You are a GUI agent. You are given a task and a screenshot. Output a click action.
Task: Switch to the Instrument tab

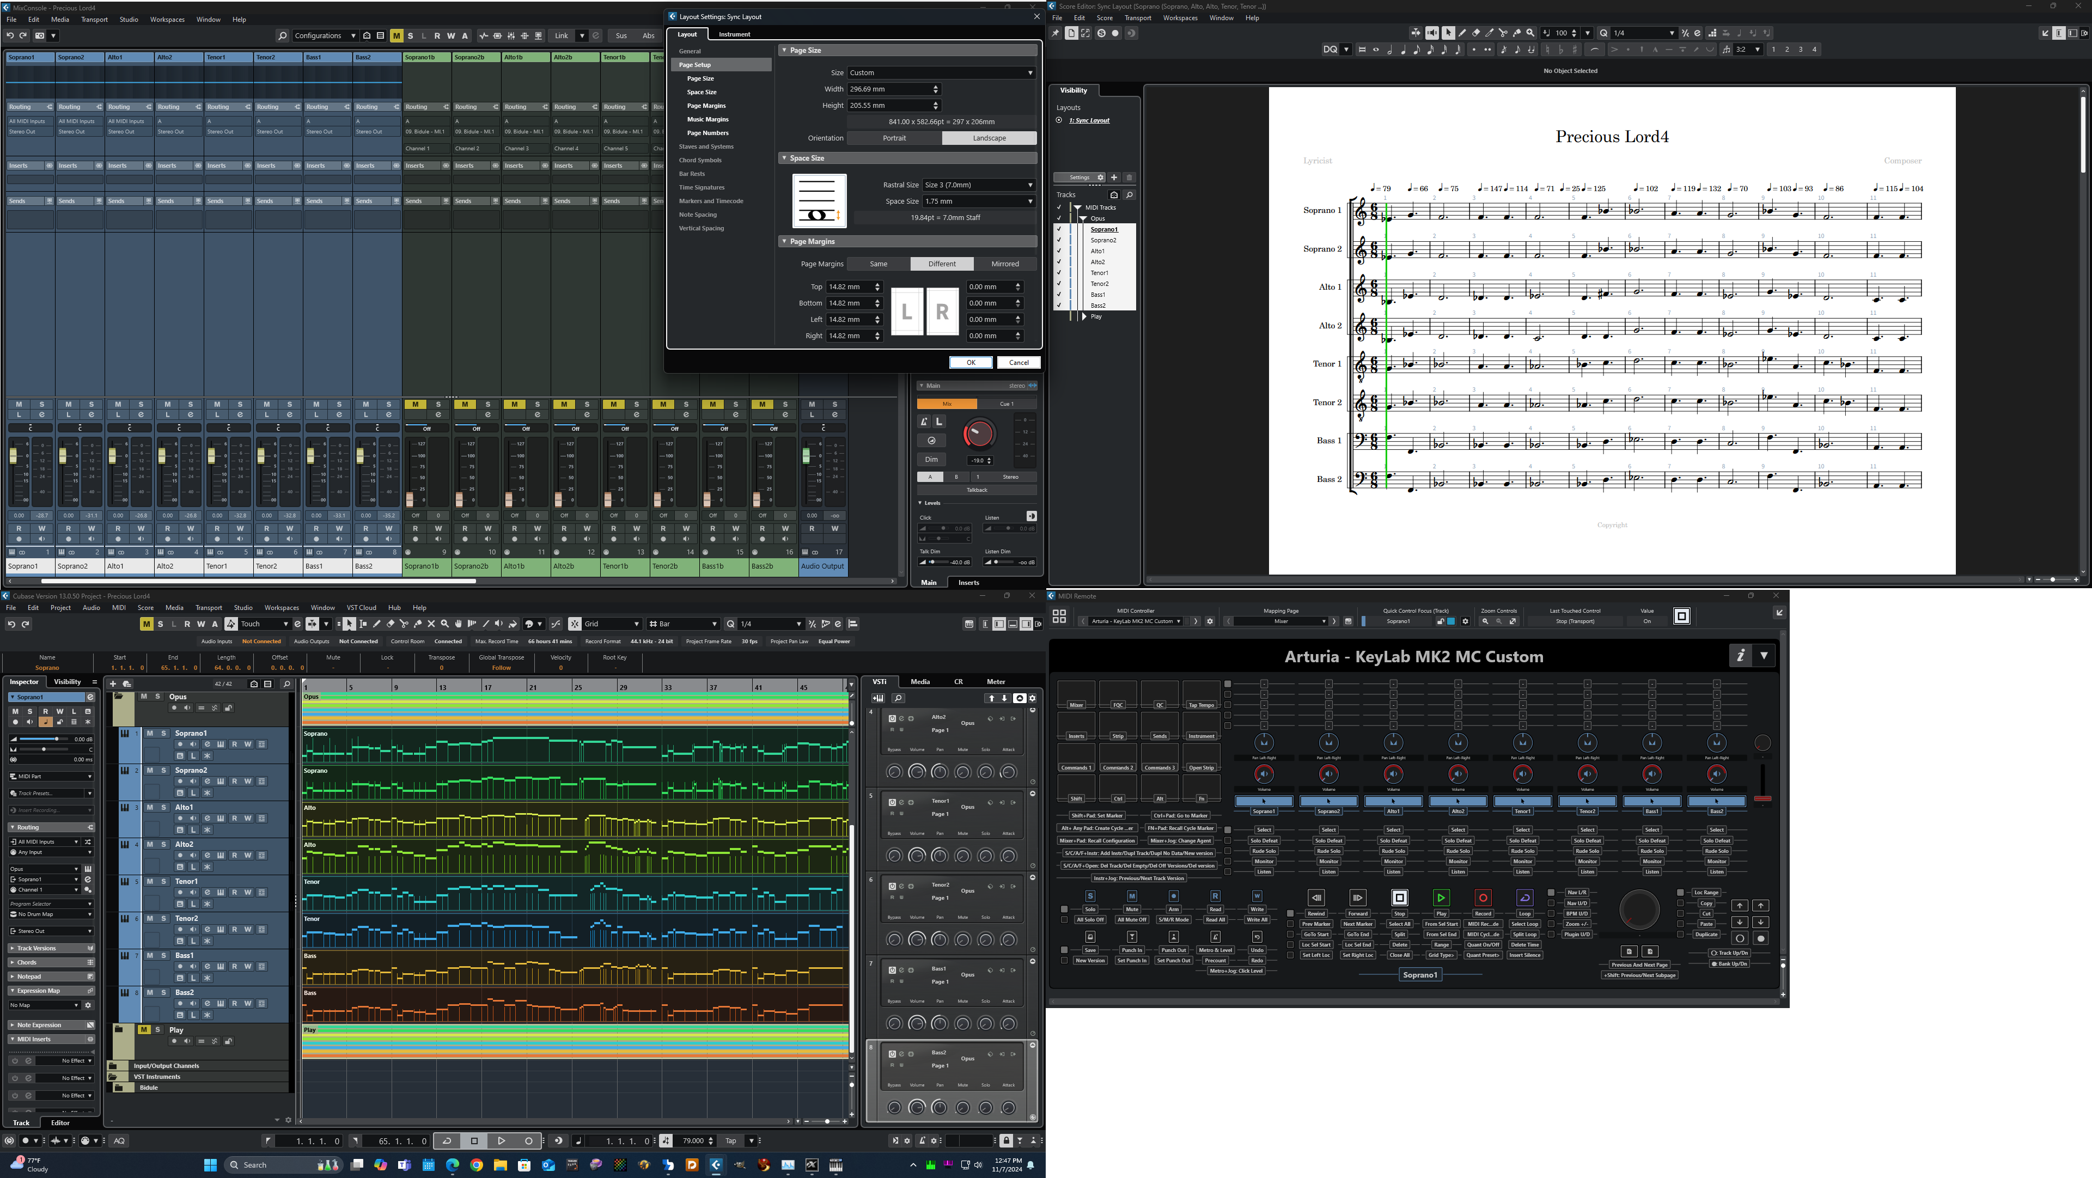(x=734, y=35)
